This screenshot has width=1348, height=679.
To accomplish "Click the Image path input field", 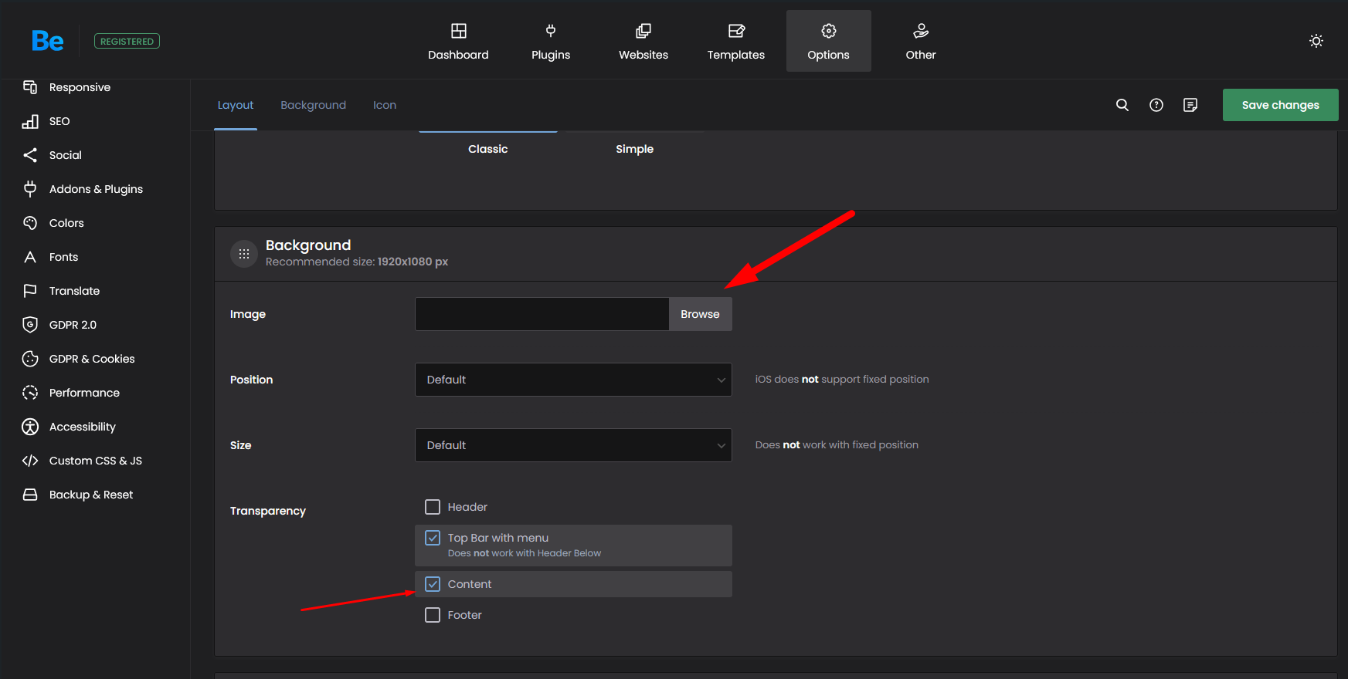I will (x=542, y=314).
